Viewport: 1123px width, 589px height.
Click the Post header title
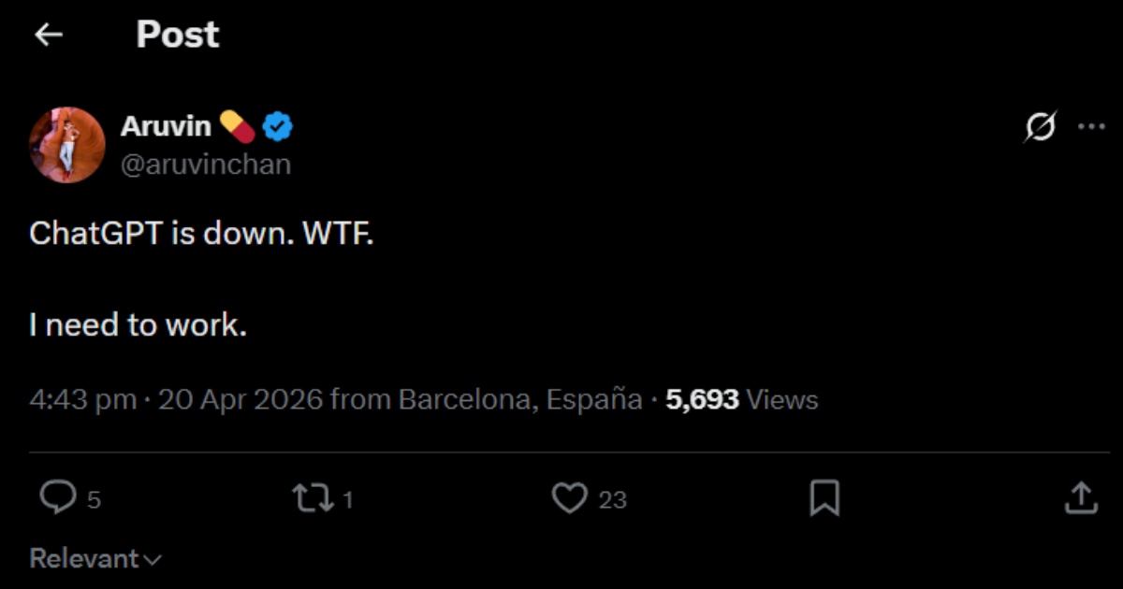(x=177, y=35)
